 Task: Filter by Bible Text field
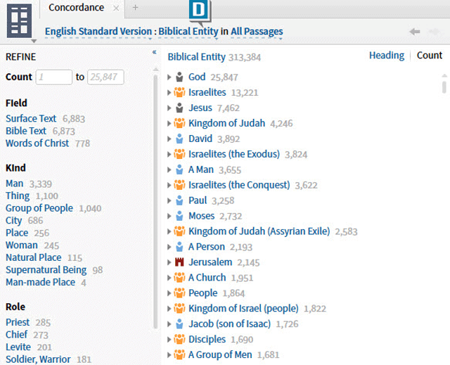[26, 131]
